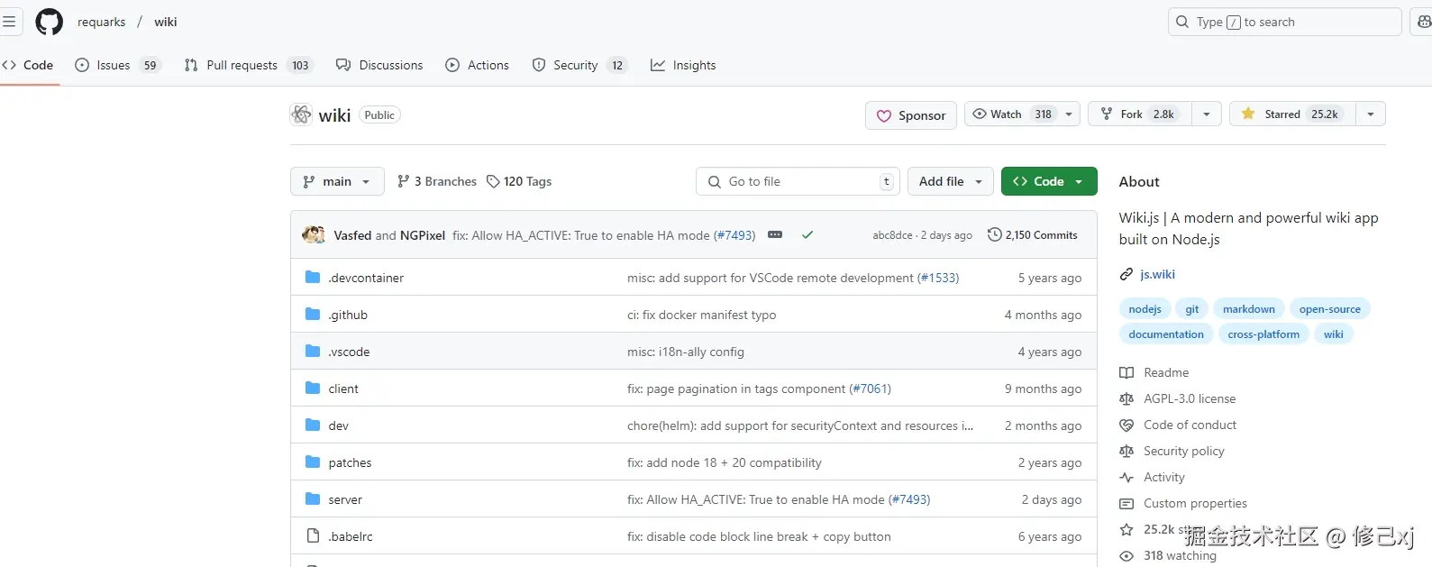This screenshot has width=1432, height=567.
Task: Unstar the repository with Starred button
Action: coord(1292,114)
